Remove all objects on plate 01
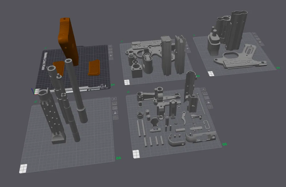The image size is (286, 187). tap(110, 46)
